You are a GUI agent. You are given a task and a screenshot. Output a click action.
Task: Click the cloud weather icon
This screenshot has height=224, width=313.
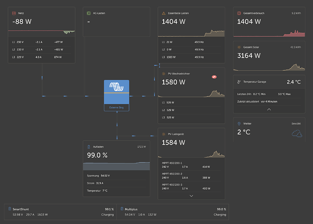pos(297,133)
